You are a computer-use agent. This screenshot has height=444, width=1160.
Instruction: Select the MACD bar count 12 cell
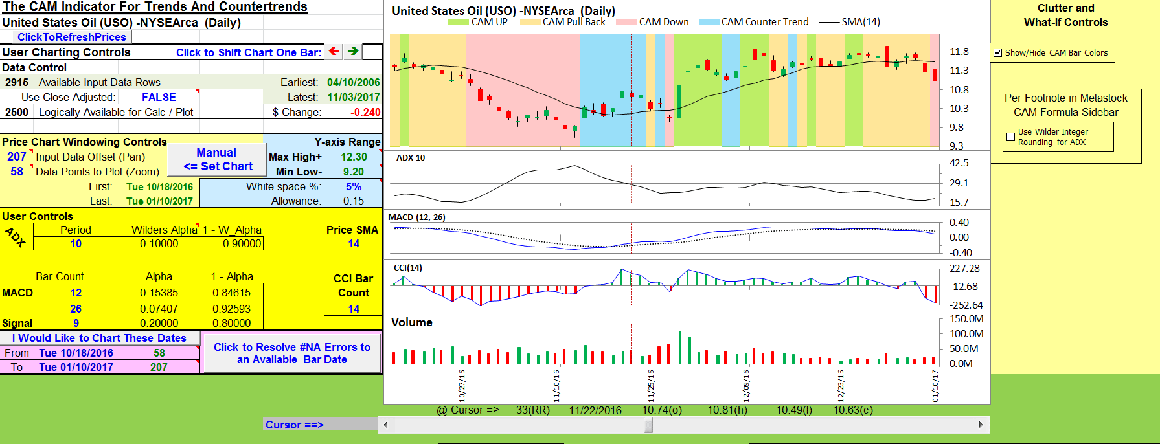coord(76,293)
